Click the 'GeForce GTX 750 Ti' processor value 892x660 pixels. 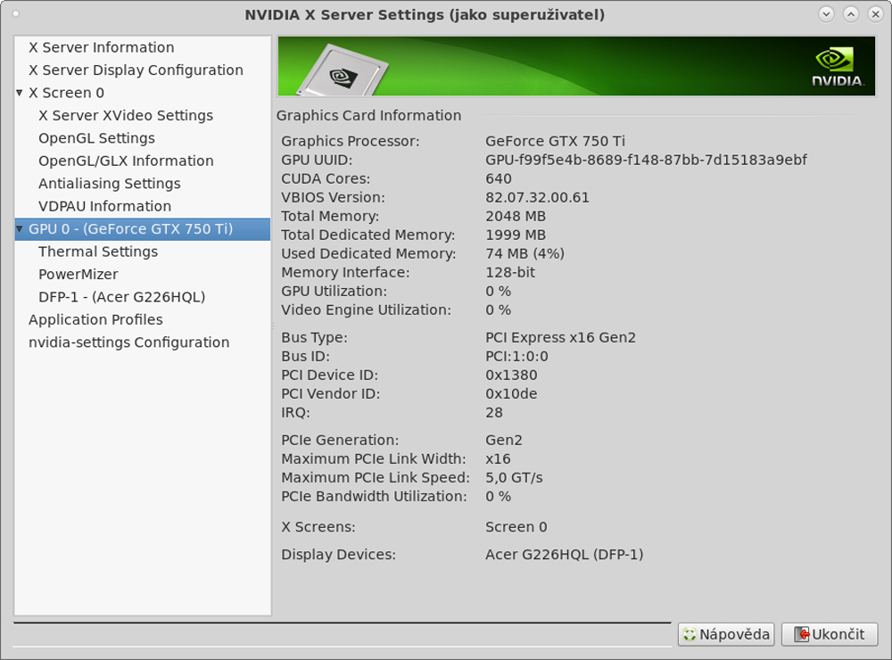click(555, 141)
